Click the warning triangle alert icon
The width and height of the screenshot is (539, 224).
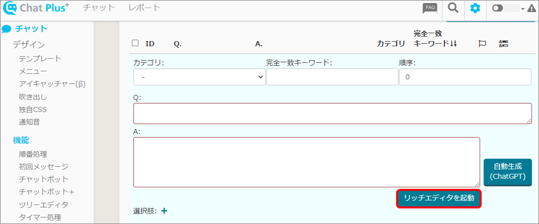[531, 9]
